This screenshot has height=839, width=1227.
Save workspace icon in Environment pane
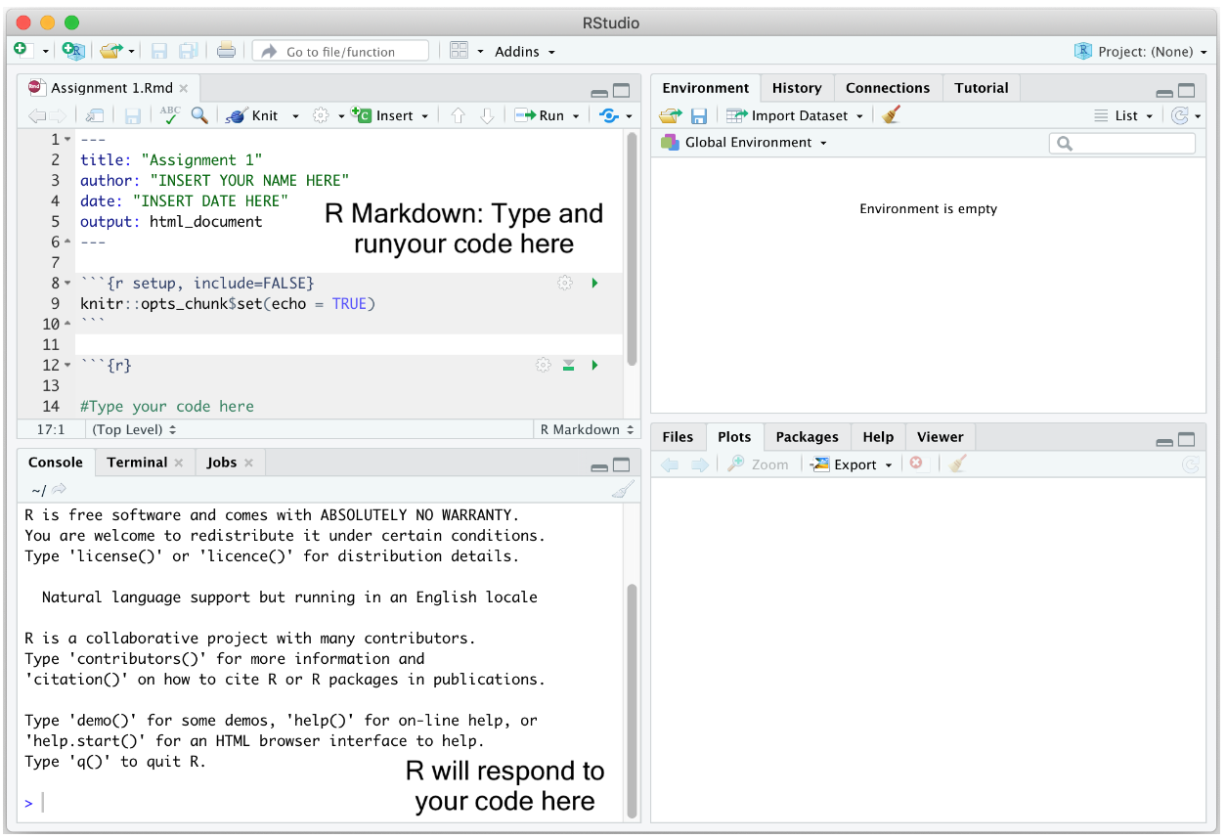tap(699, 115)
